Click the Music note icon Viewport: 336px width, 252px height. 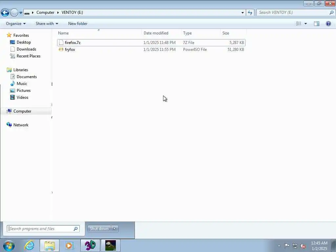coord(13,83)
